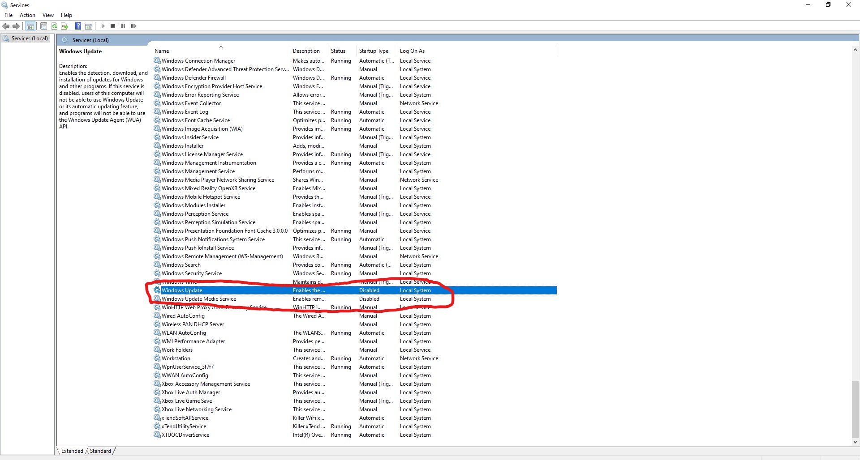
Task: Open the Help menu
Action: (x=66, y=15)
